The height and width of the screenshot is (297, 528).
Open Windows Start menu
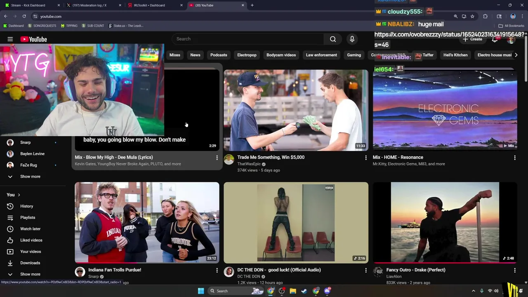[201, 291]
